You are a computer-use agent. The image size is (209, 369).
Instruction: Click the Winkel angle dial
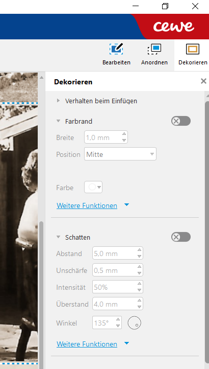tap(135, 323)
